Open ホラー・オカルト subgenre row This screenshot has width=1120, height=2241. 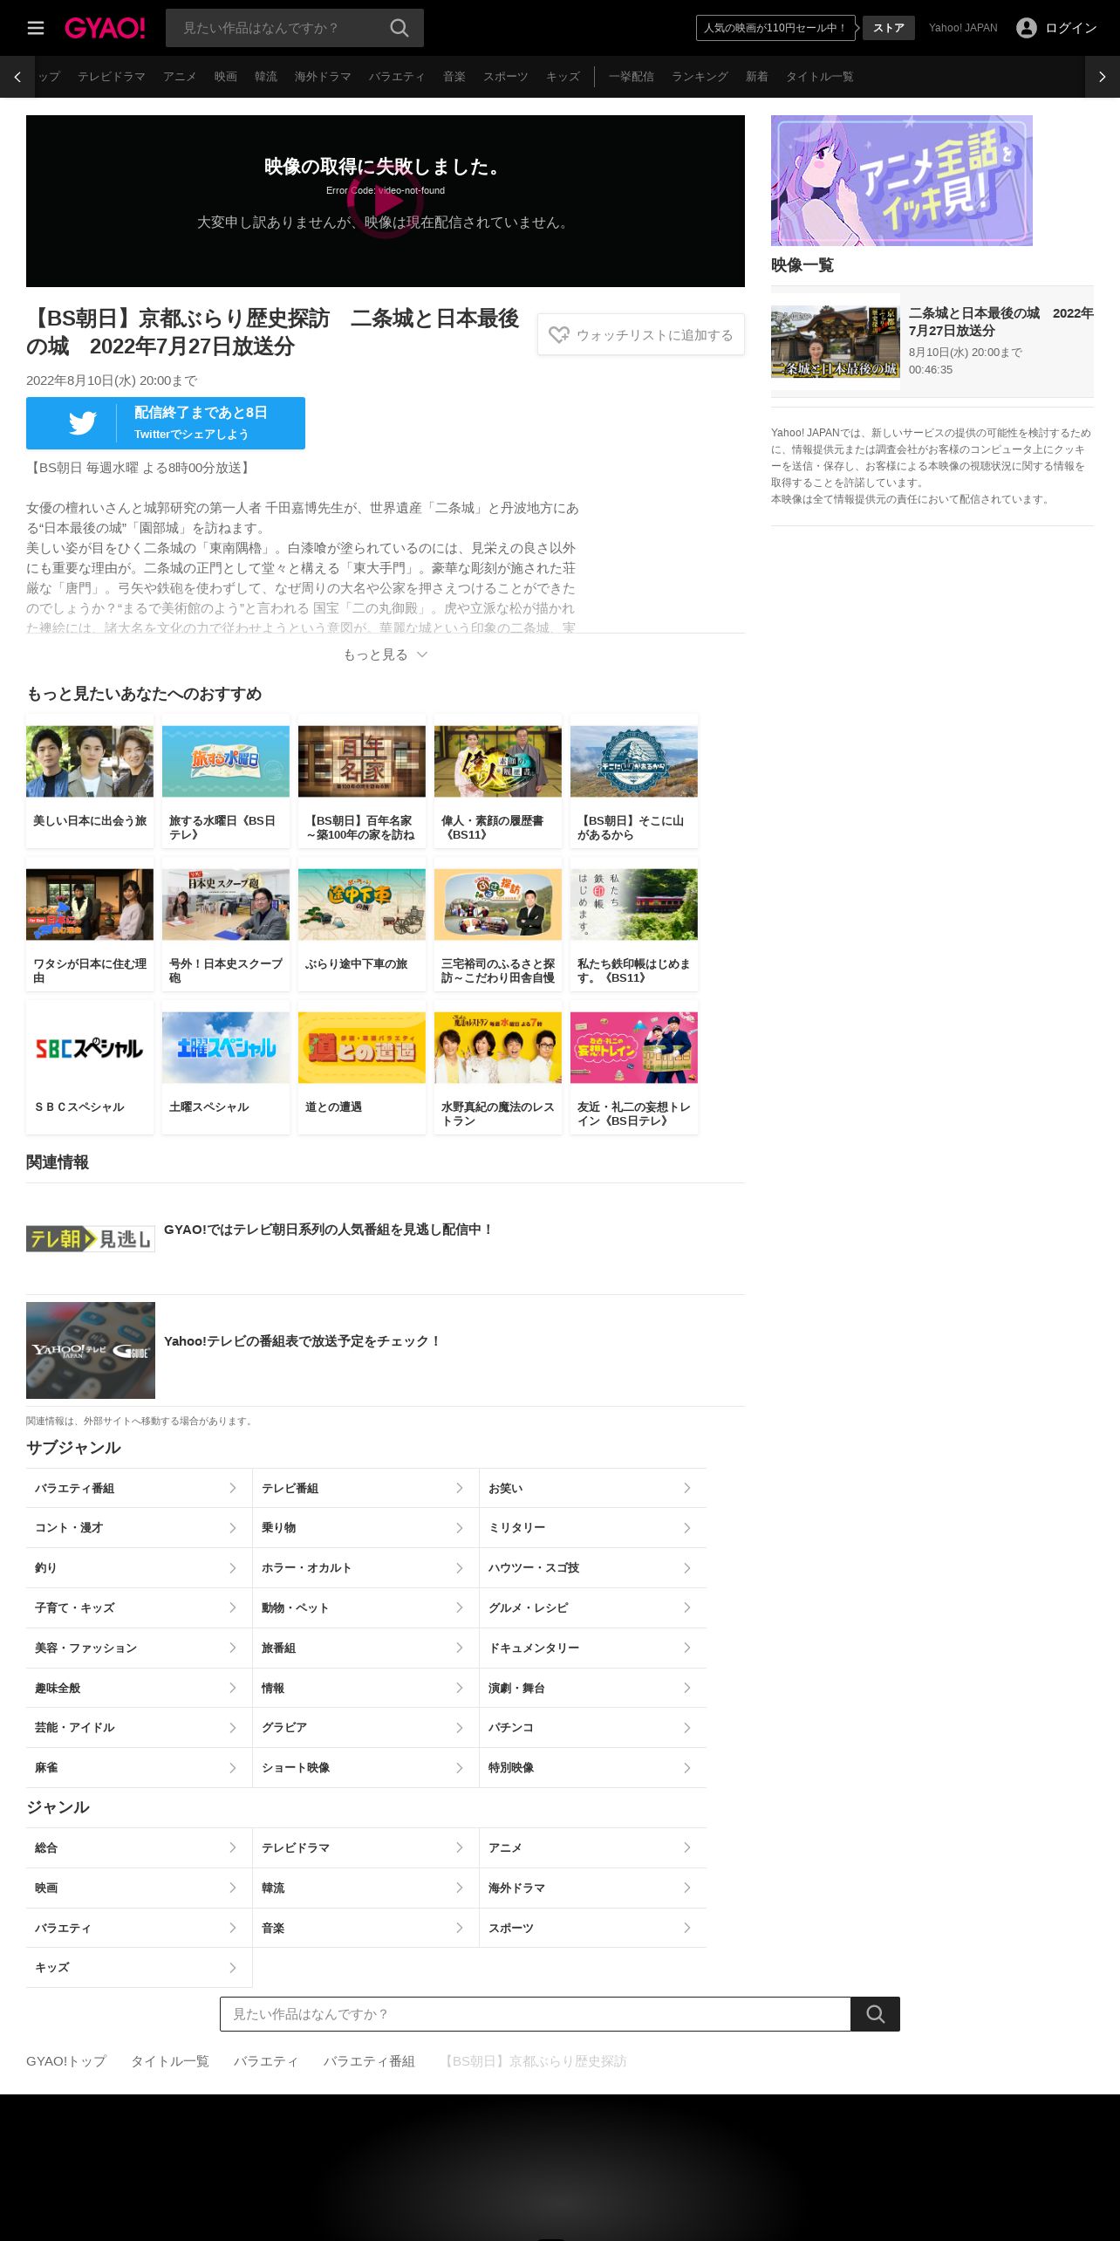[365, 1568]
